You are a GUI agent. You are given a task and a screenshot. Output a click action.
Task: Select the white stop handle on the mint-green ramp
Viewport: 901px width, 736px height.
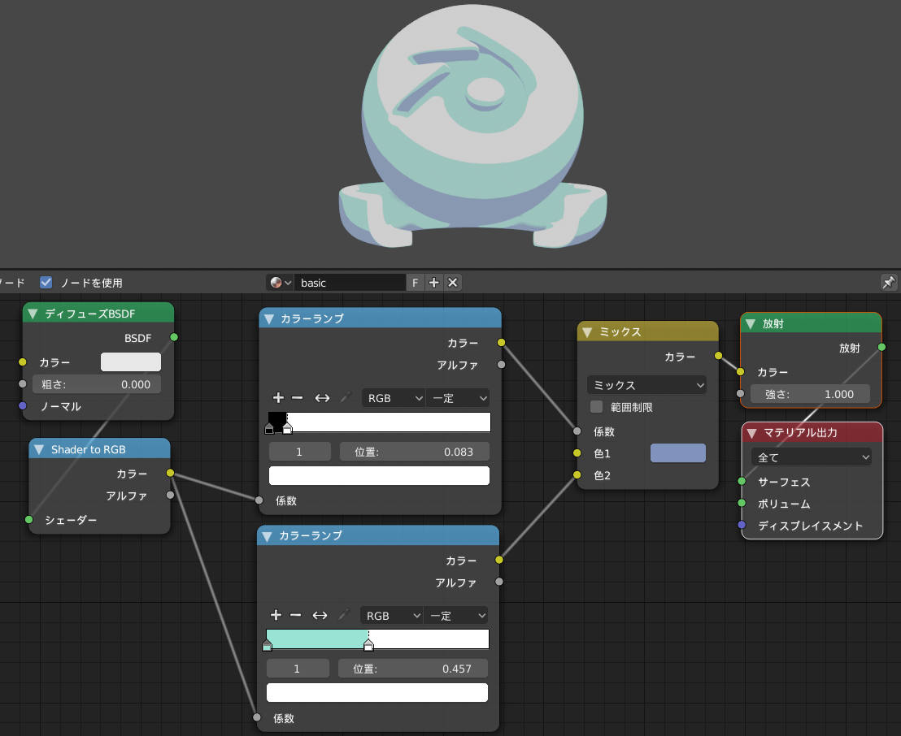[369, 645]
